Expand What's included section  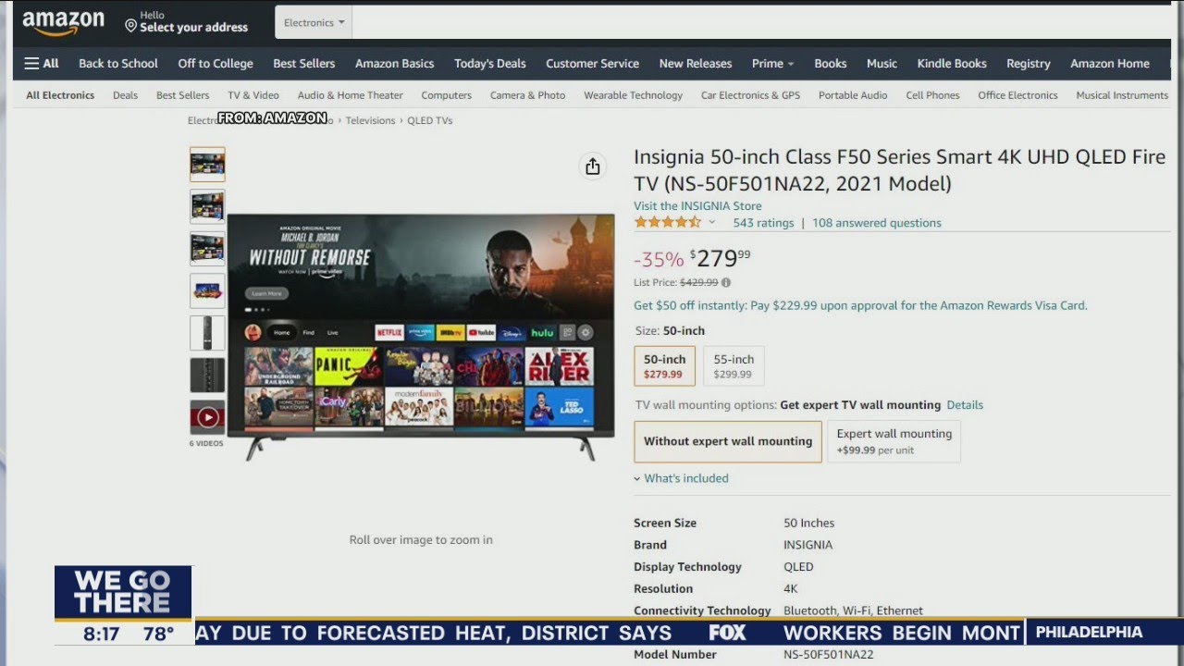pyautogui.click(x=681, y=478)
